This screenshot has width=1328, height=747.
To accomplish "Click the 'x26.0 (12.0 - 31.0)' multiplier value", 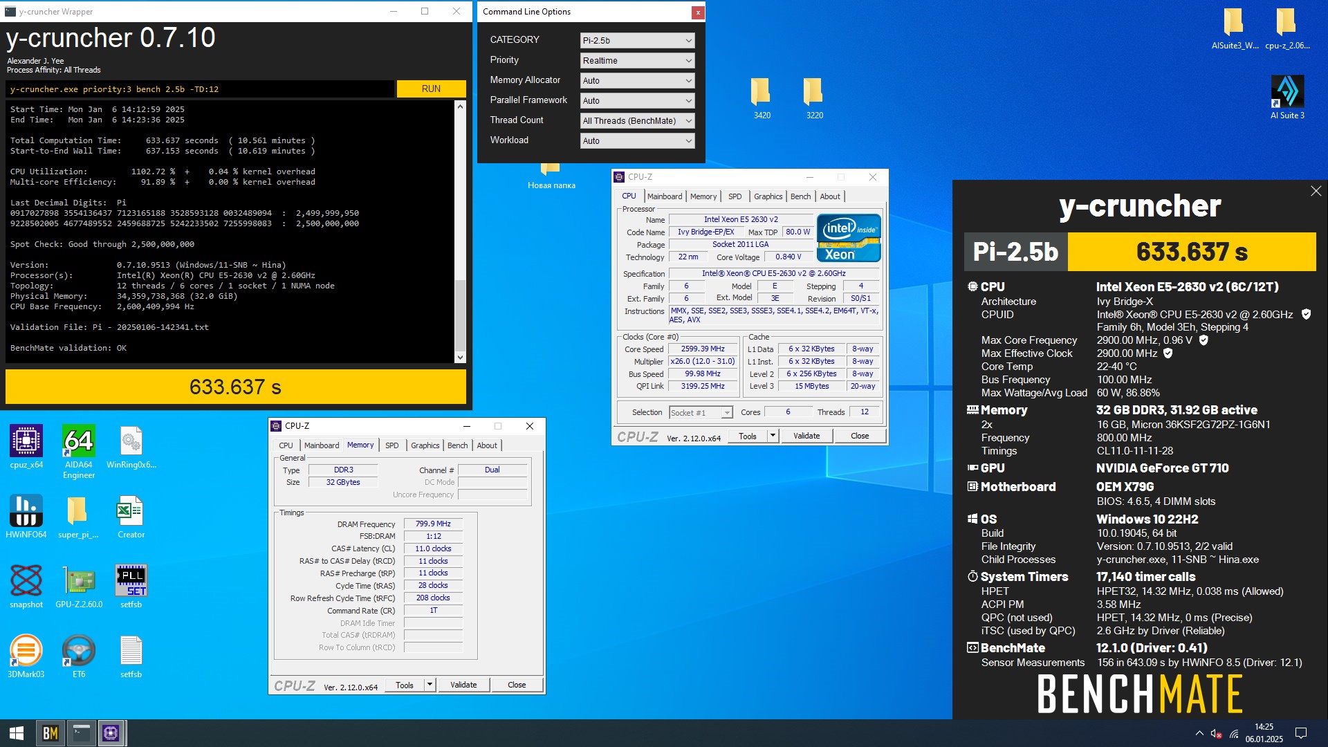I will click(x=703, y=362).
